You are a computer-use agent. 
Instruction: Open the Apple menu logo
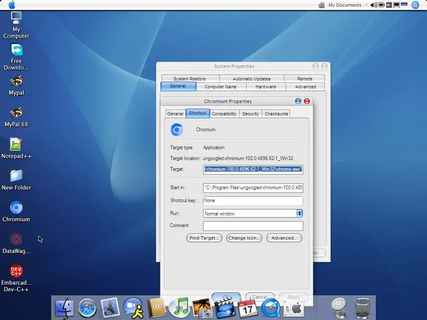(x=12, y=5)
